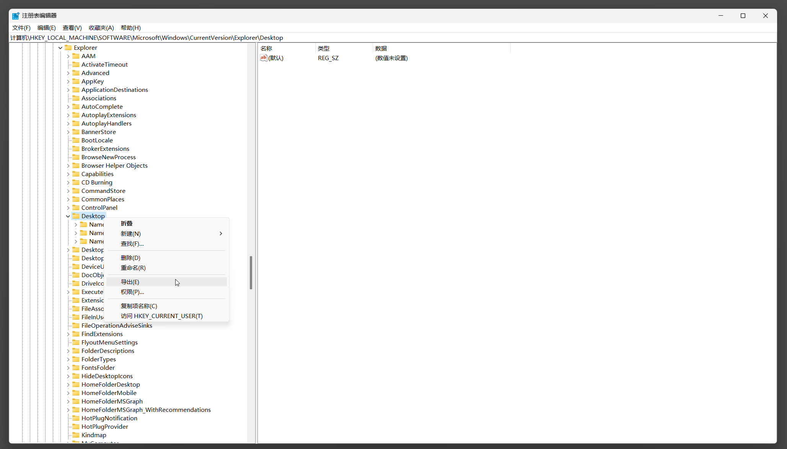Expand the AutoplayHandlers key
Viewport: 787px width, 449px height.
click(68, 124)
